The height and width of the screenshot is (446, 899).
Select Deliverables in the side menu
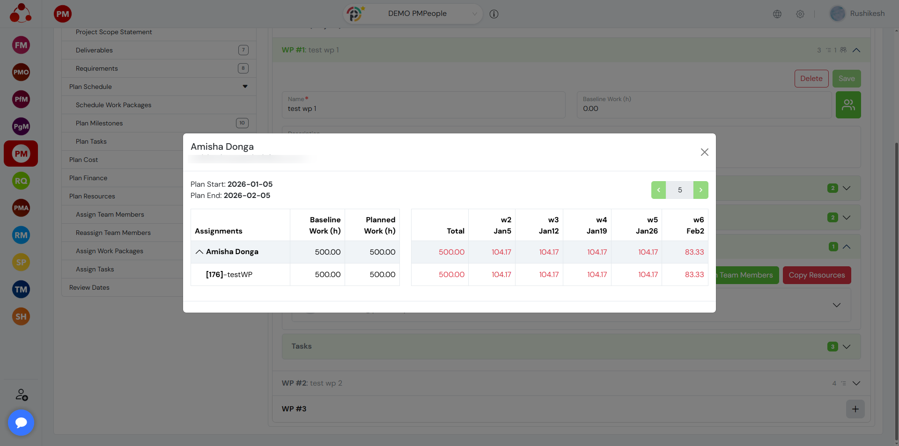(x=94, y=50)
